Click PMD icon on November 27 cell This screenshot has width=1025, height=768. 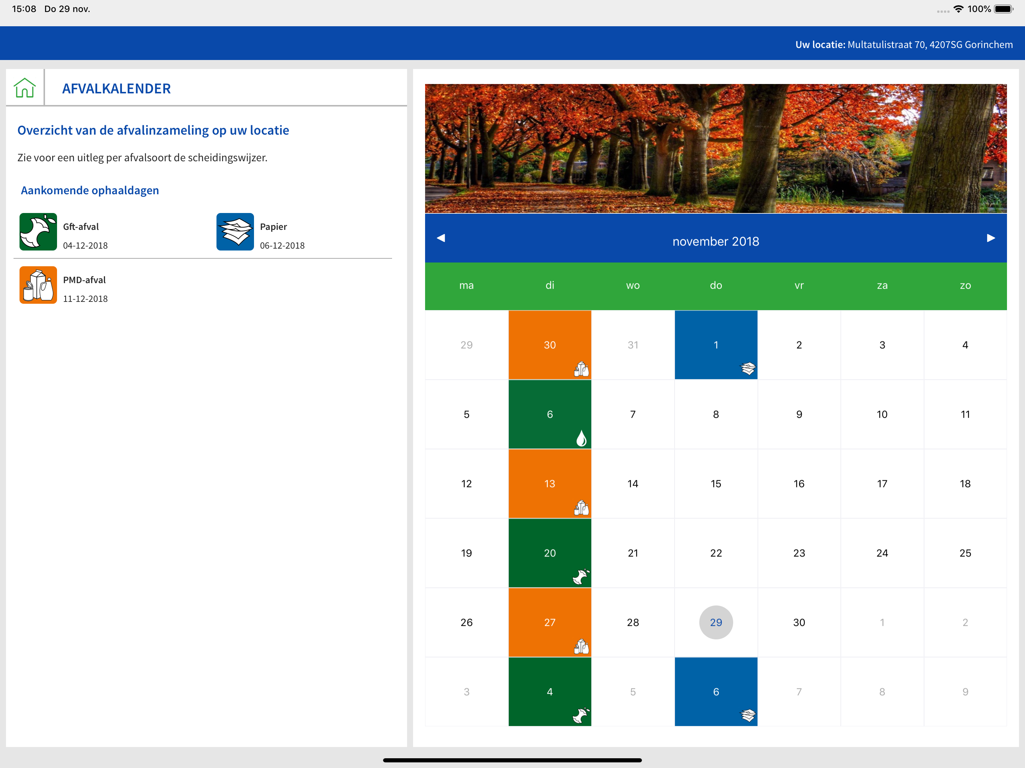(x=582, y=646)
